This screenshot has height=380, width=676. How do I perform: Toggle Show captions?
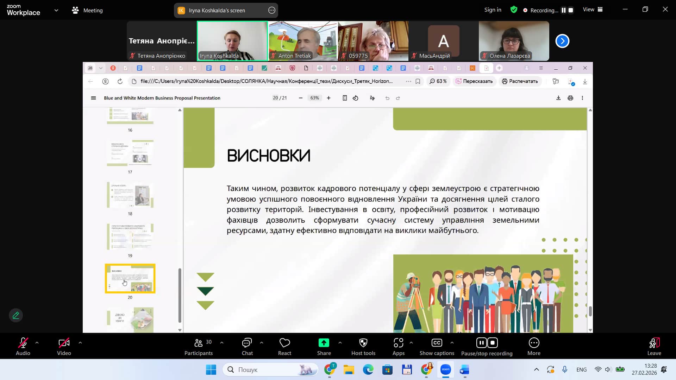tap(437, 343)
